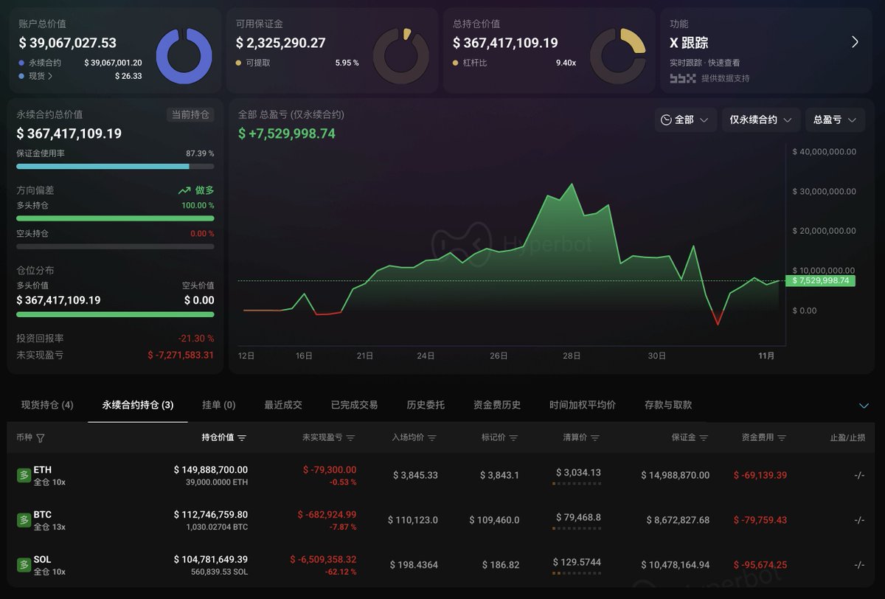
Task: Click the 总持仓价值 donut chart
Action: click(x=618, y=56)
